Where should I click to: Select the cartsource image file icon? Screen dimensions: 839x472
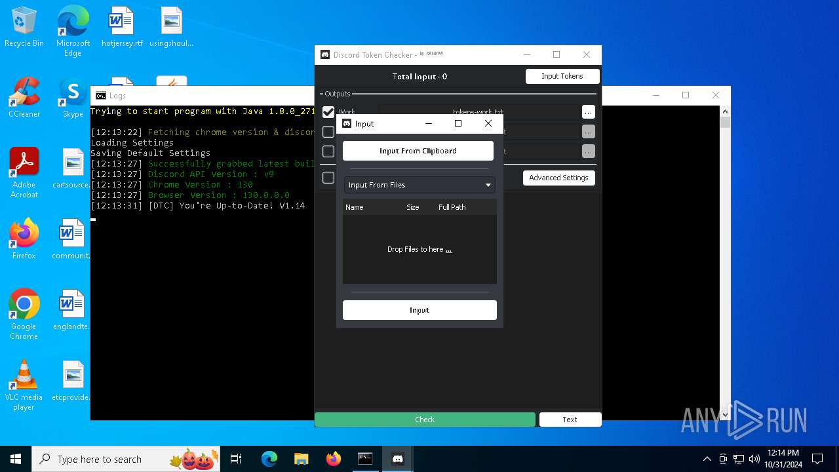tap(73, 169)
